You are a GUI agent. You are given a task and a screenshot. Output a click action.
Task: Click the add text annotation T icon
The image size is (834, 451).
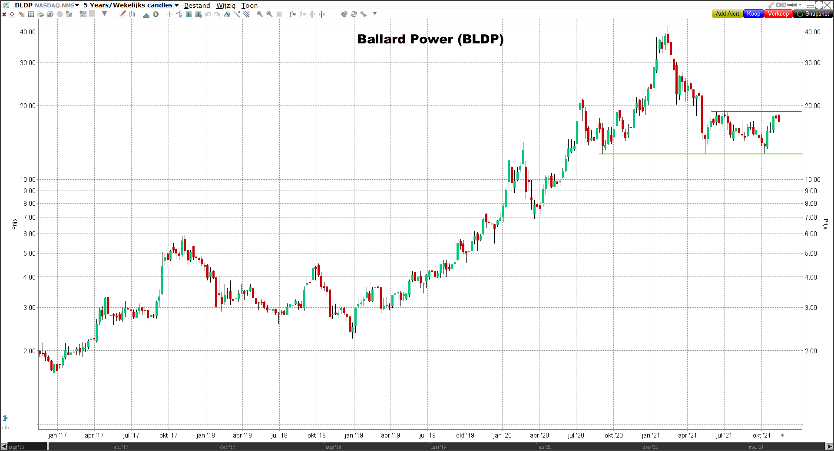pos(189,14)
